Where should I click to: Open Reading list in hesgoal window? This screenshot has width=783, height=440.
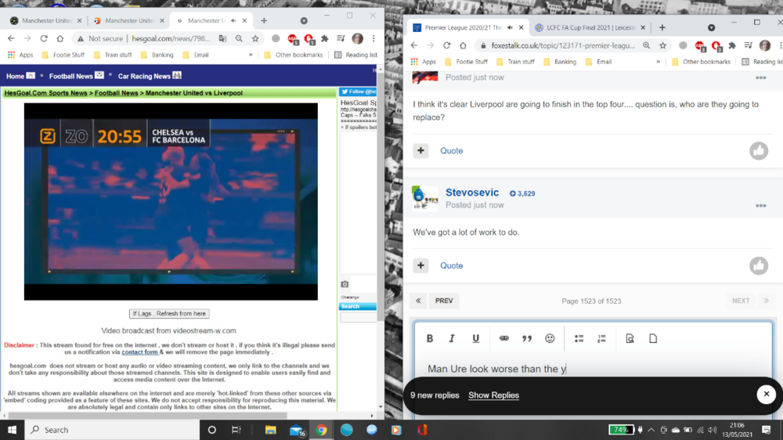coord(356,55)
